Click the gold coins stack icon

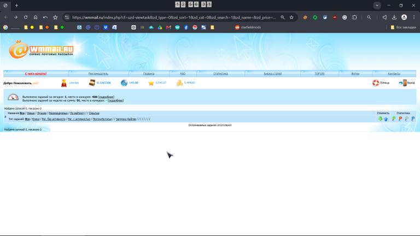179,83
